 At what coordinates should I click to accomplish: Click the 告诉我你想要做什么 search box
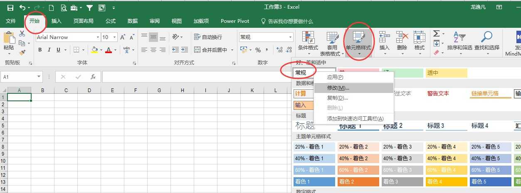286,21
